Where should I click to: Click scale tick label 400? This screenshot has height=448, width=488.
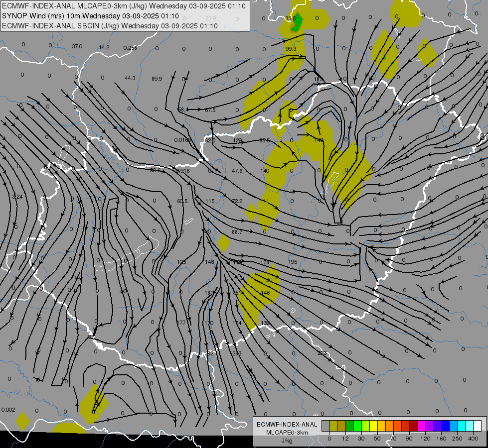click(x=473, y=439)
